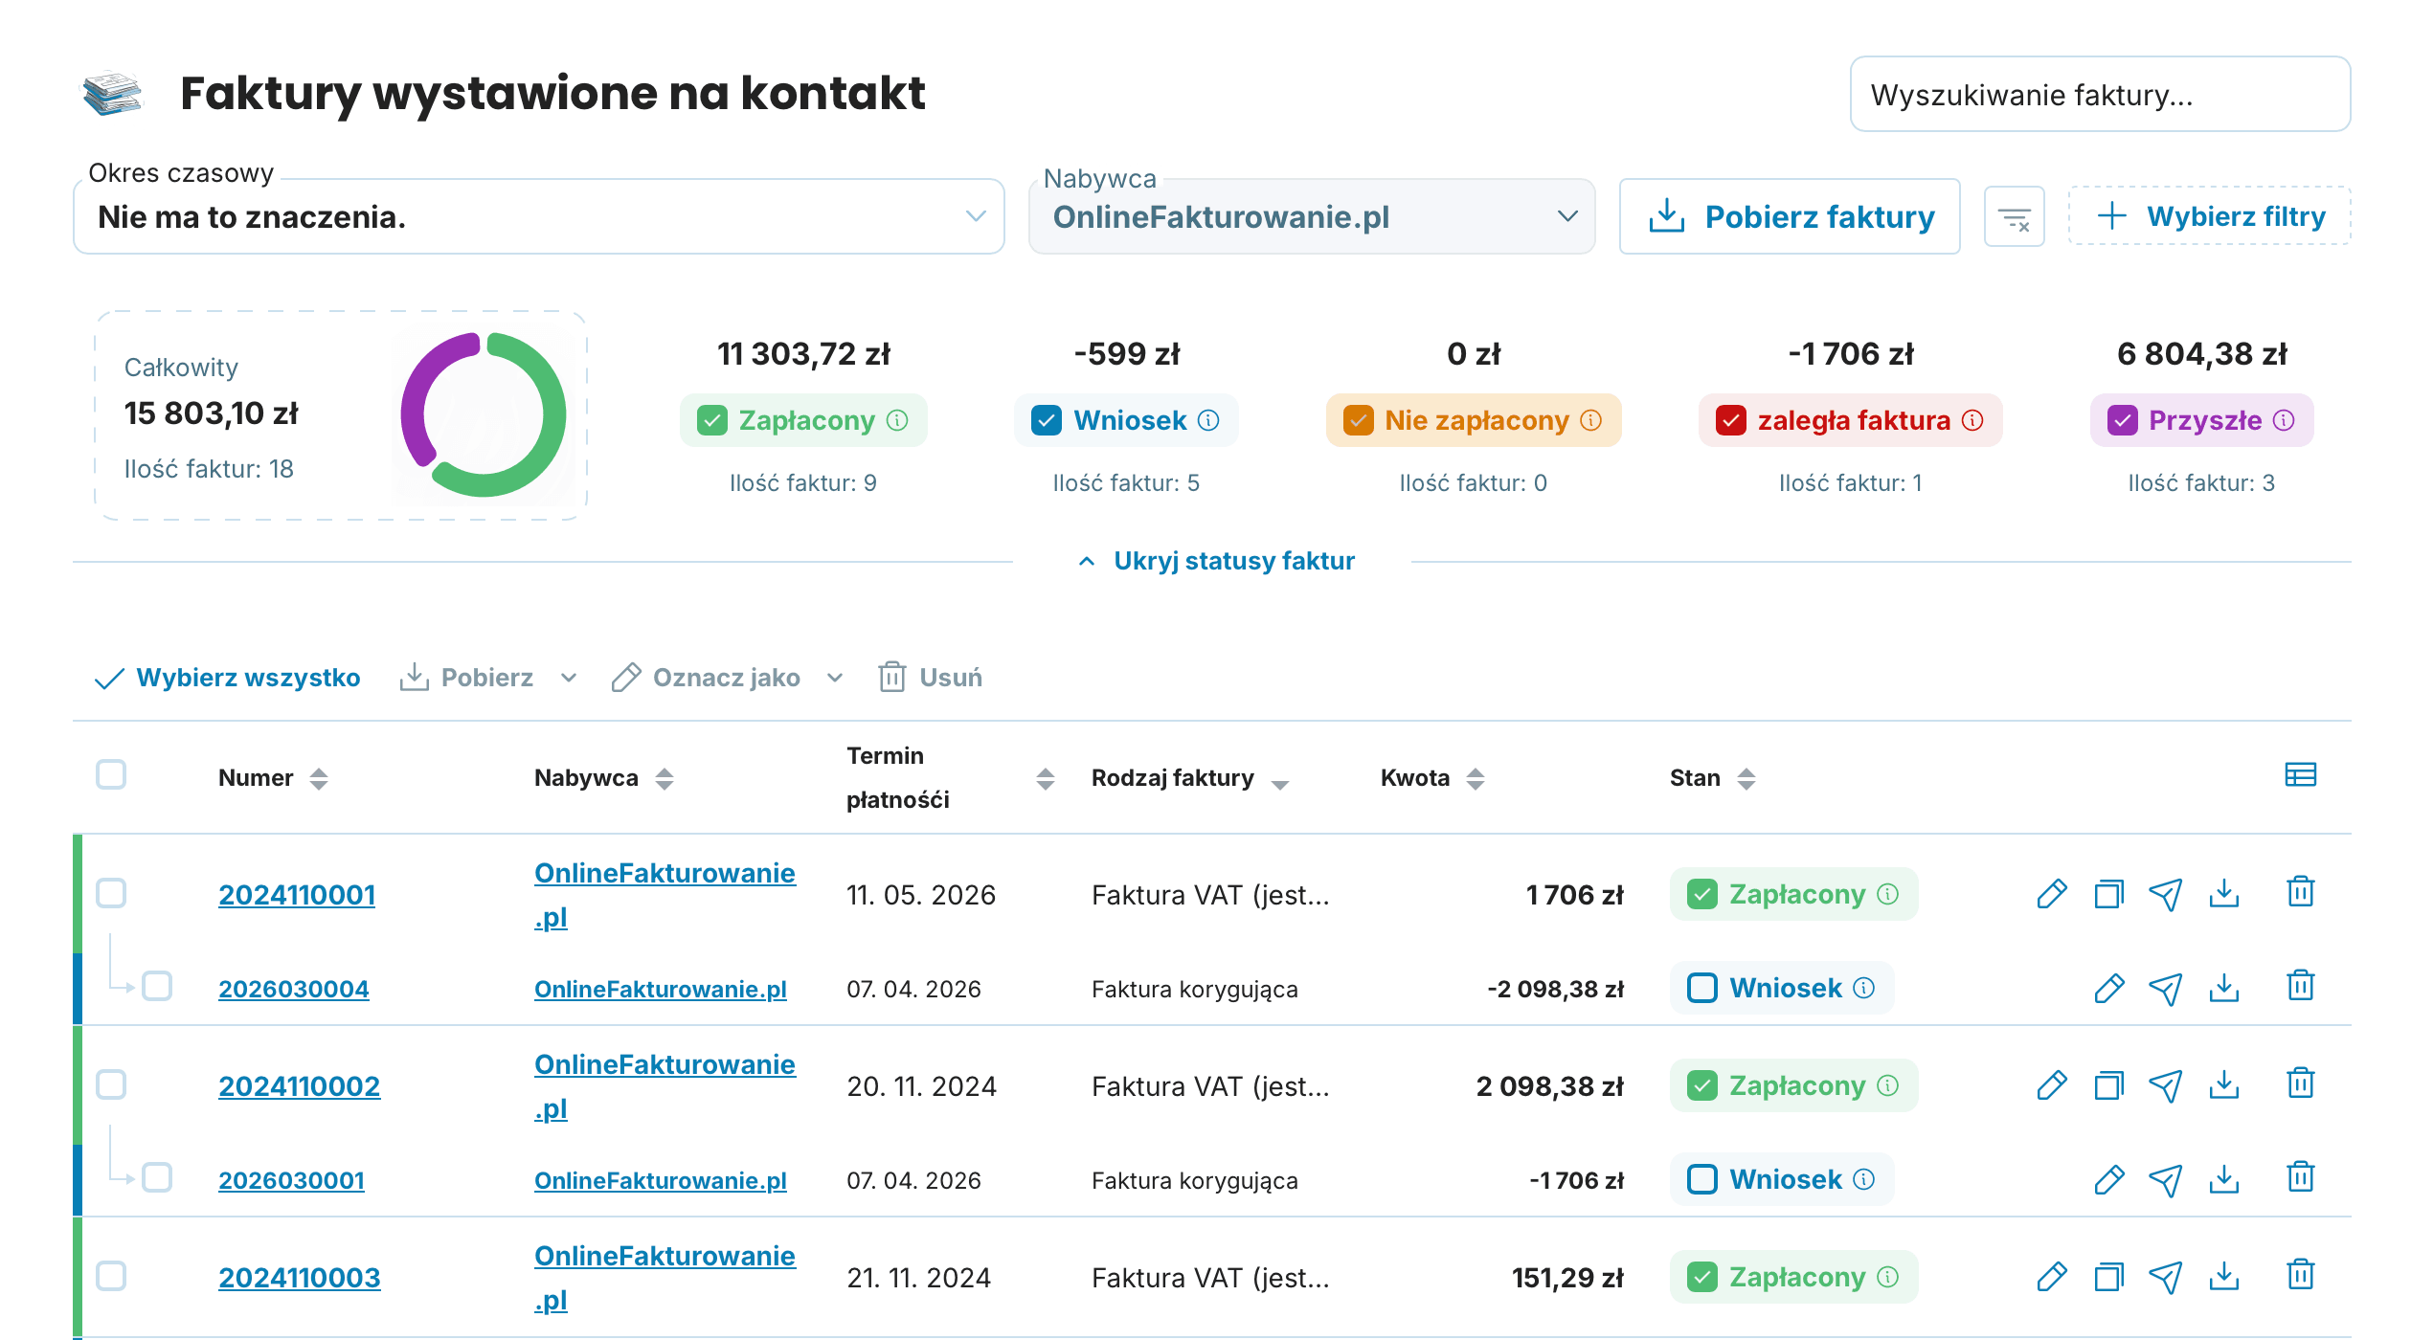This screenshot has width=2411, height=1340.
Task: Clear filters with the filter-remove icon
Action: click(2014, 216)
